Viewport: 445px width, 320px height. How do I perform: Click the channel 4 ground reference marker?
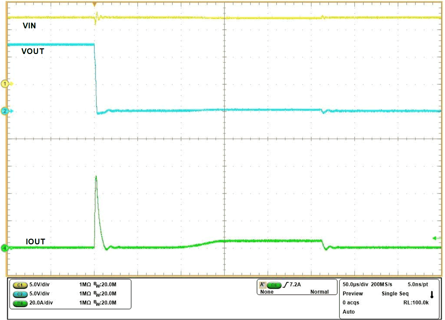click(5, 247)
